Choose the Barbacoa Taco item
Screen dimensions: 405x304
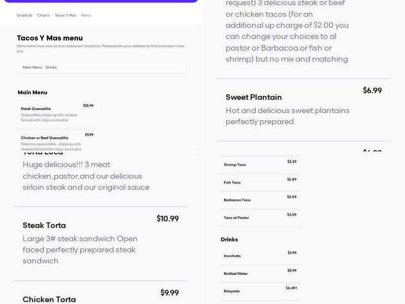237,200
